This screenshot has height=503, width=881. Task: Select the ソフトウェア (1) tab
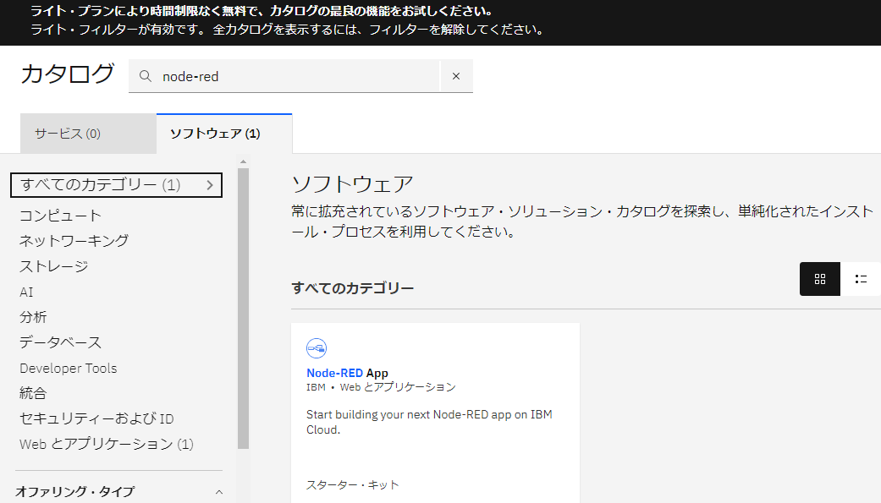click(224, 134)
